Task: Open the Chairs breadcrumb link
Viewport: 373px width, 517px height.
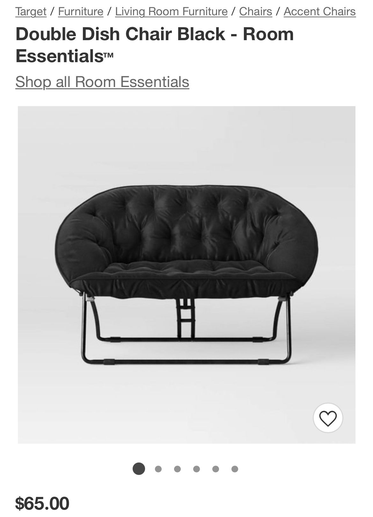Action: 256,11
